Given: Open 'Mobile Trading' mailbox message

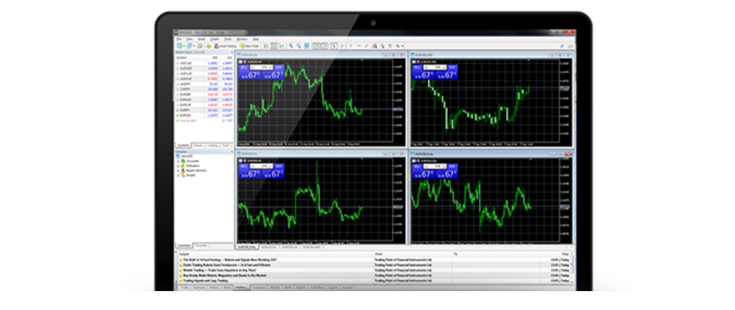Looking at the screenshot, I should [x=218, y=269].
